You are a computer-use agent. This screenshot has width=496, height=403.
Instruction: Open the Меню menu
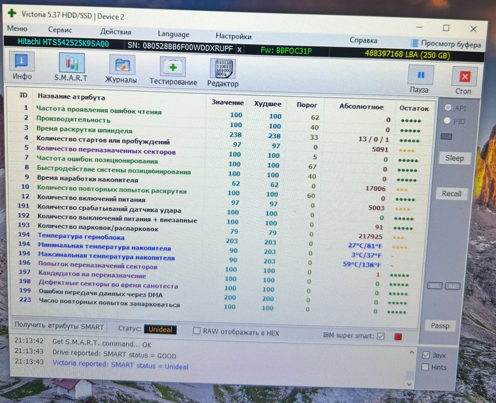pyautogui.click(x=17, y=28)
